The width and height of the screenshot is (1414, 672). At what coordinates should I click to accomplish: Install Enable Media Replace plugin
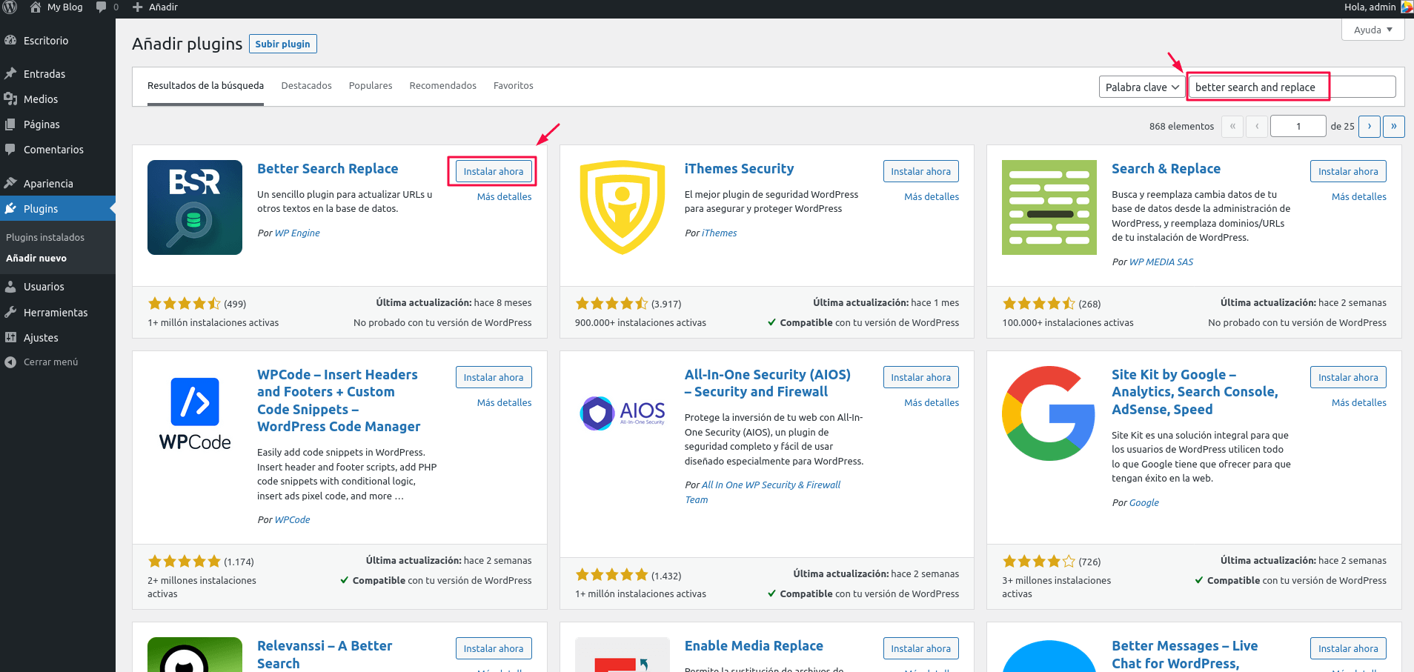point(921,648)
